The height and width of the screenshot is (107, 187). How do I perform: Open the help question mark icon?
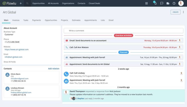[x=174, y=3]
